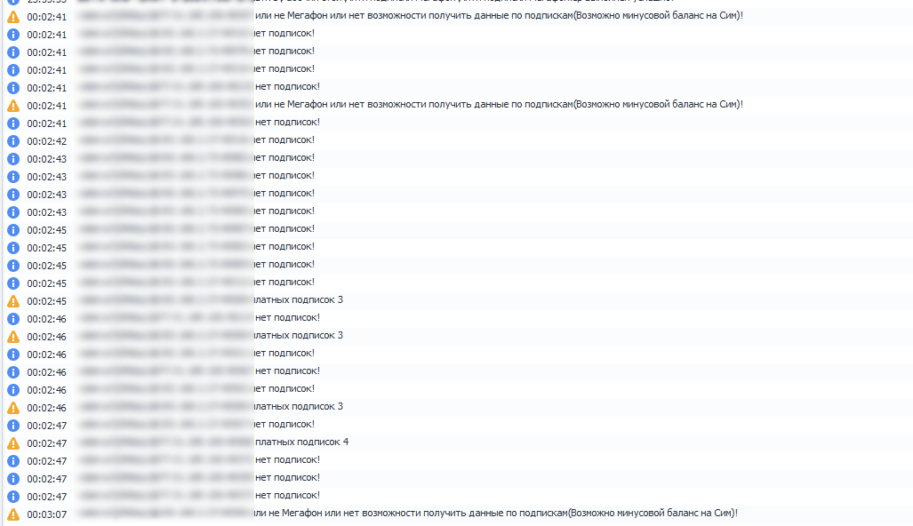Select the 00:03:07 timestamp

46,514
